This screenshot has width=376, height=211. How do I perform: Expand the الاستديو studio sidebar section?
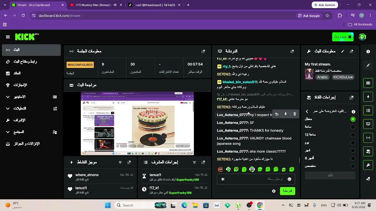[31, 97]
